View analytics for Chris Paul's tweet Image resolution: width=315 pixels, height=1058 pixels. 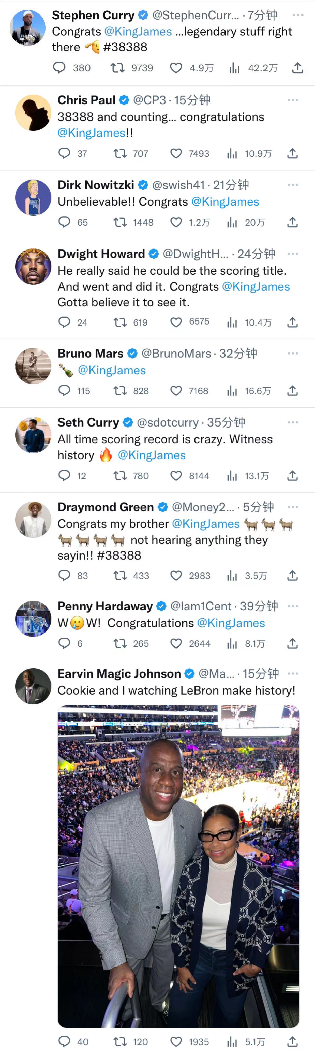pos(232,154)
